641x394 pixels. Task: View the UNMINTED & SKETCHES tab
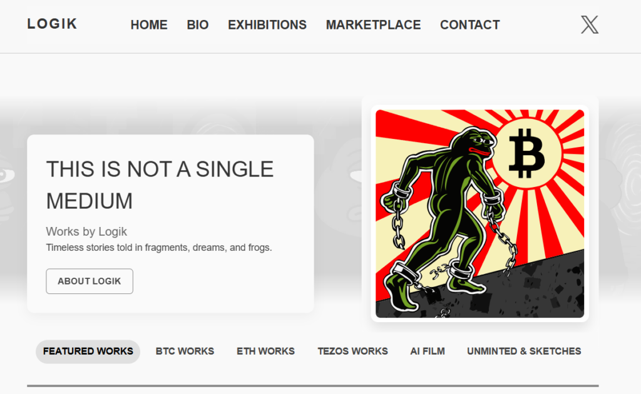pos(524,351)
